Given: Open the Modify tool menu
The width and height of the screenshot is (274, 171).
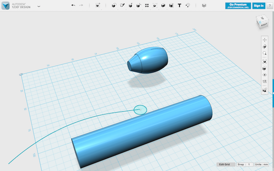Looking at the screenshot, I should pos(138,5).
